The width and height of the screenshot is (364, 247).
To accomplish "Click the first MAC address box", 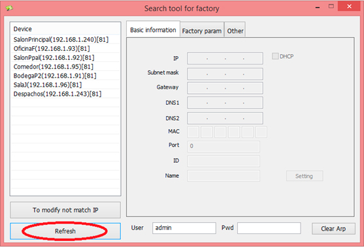I will point(193,132).
